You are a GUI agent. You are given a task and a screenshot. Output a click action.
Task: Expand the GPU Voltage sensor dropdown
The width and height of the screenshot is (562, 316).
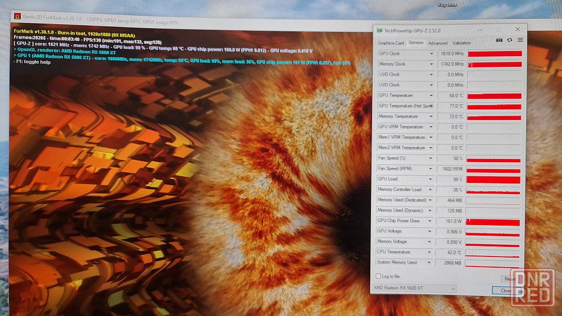(x=430, y=231)
